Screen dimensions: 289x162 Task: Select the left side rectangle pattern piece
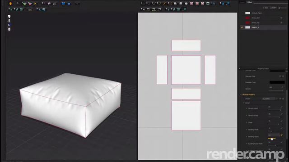click(162, 70)
